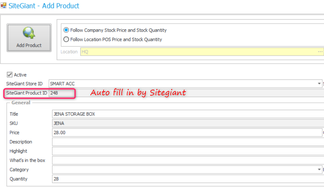324x188 pixels.
Task: Open the SiteGiant Store ID combo box
Action: [x=185, y=84]
